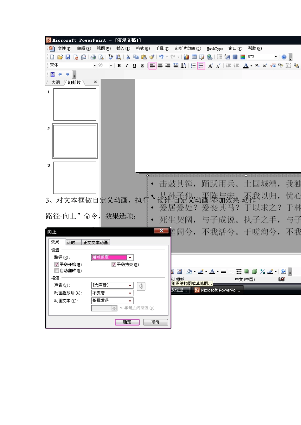The width and height of the screenshot is (301, 425).
Task: Toggle the Show/Hide Grid icon
Action: 235,57
